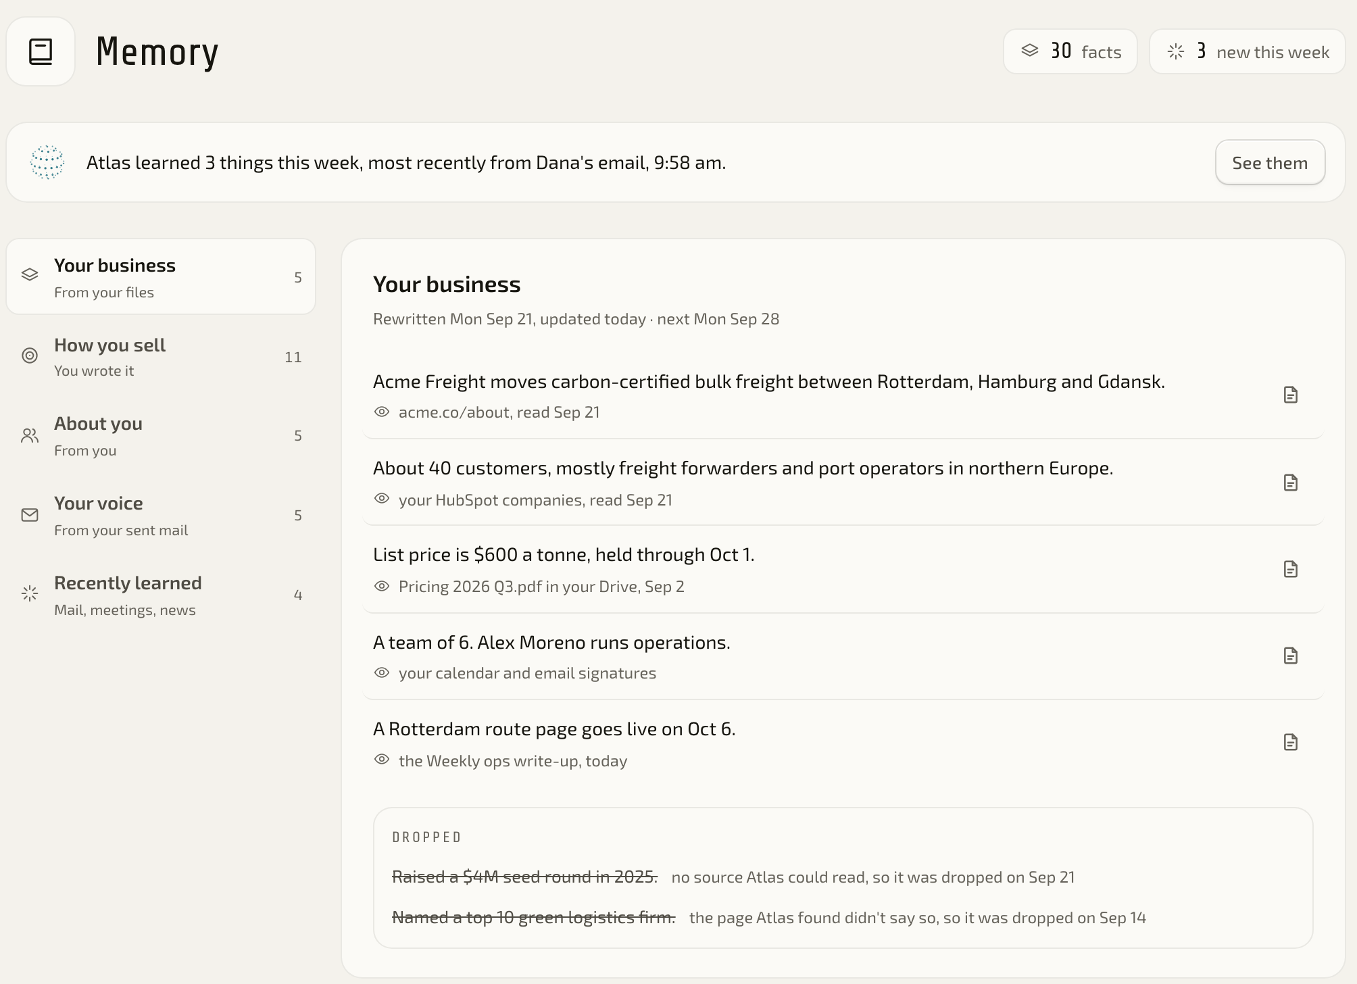Click eye icon next to Weekly ops write-up

382,760
